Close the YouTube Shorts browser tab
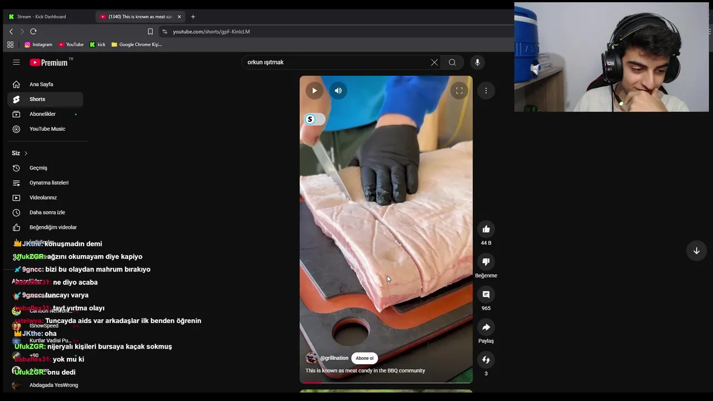The width and height of the screenshot is (713, 401). (x=179, y=17)
